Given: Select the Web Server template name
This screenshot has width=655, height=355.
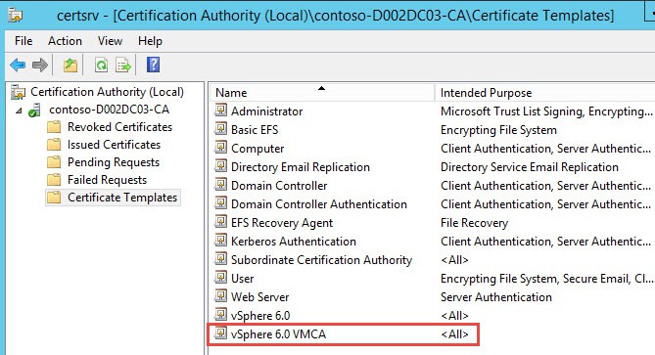Looking at the screenshot, I should click(259, 297).
